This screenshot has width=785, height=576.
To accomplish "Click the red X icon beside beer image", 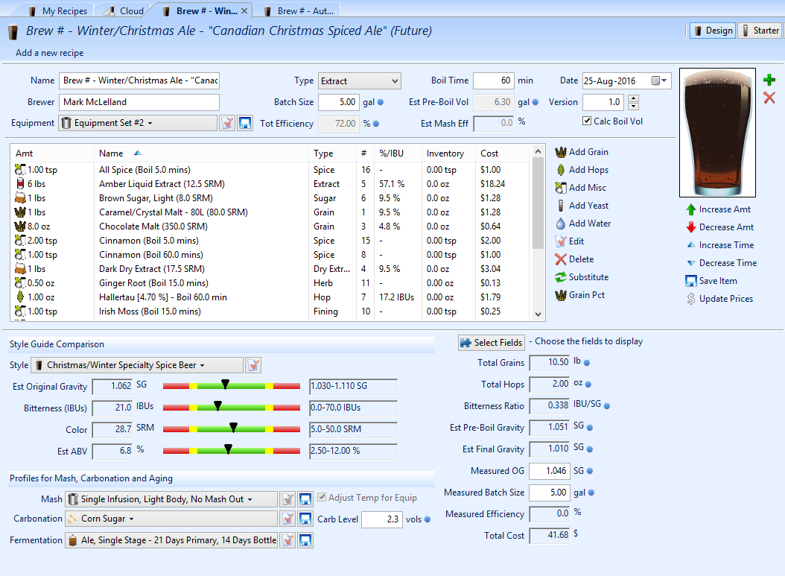I will [x=769, y=98].
